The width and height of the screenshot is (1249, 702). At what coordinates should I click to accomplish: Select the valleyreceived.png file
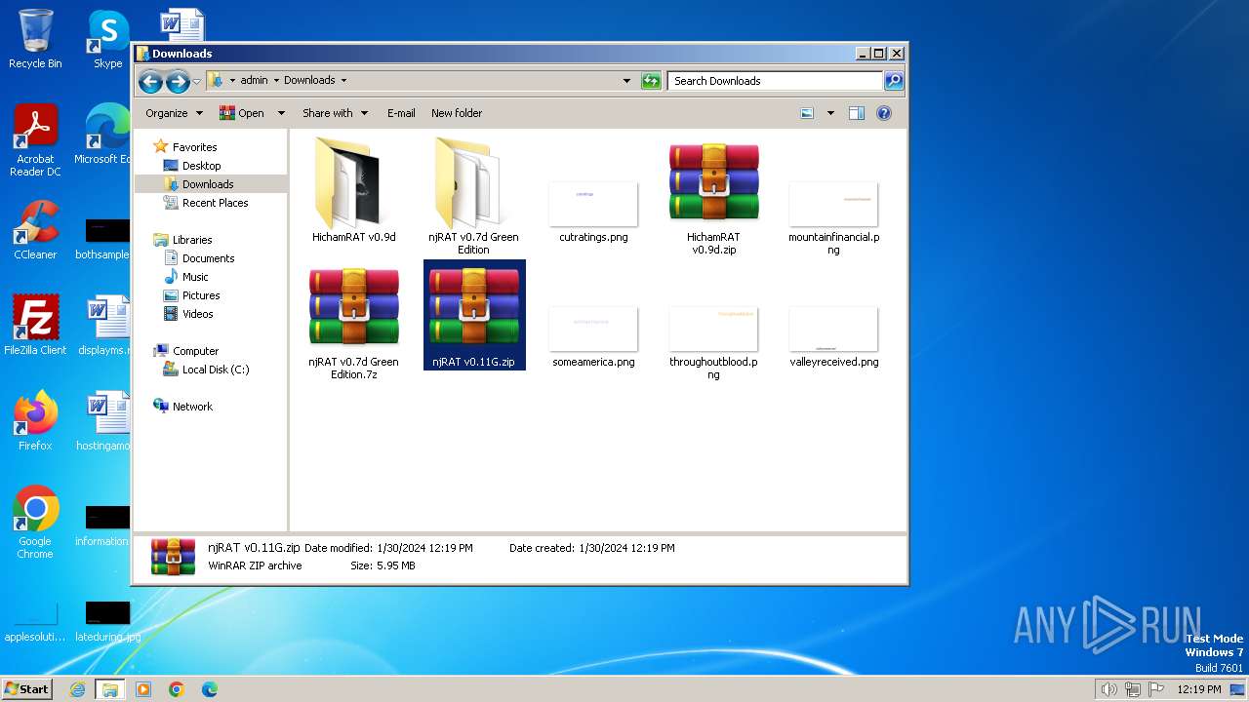833,336
